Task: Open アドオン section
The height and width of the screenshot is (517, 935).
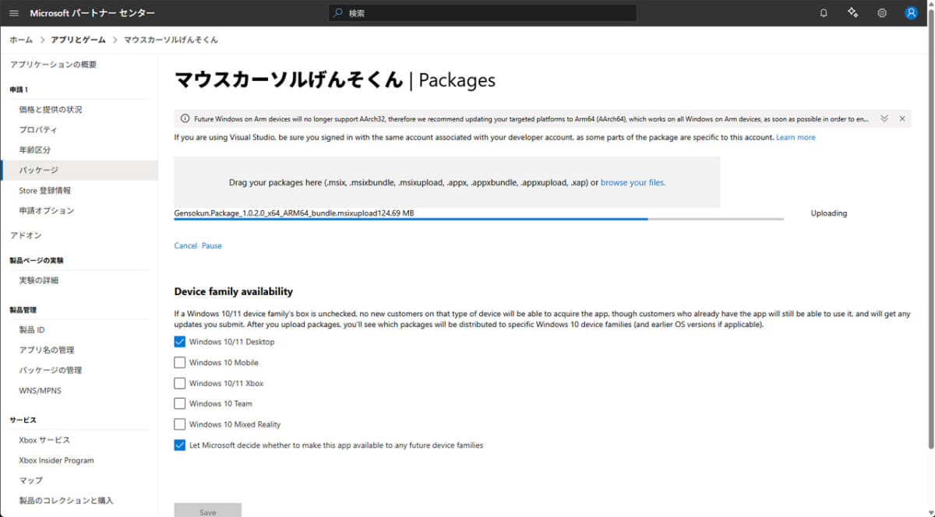Action: click(26, 235)
